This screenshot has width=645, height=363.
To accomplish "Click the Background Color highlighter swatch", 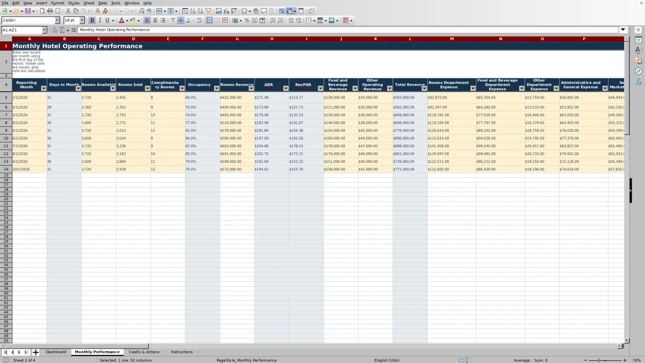I will [132, 20].
